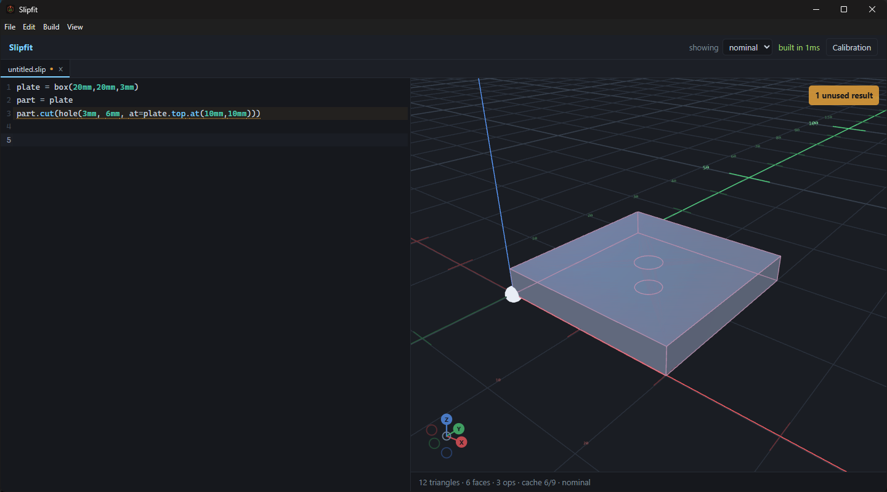Open the File menu
This screenshot has height=492, width=887.
point(10,27)
